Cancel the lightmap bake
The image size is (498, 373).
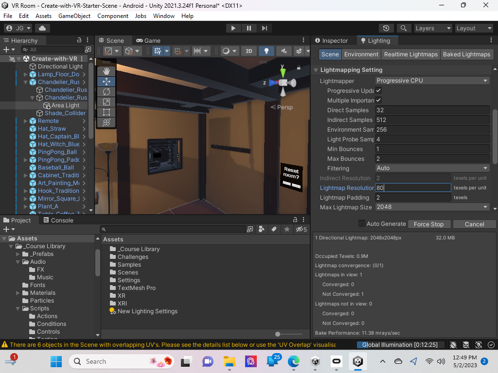(x=474, y=224)
